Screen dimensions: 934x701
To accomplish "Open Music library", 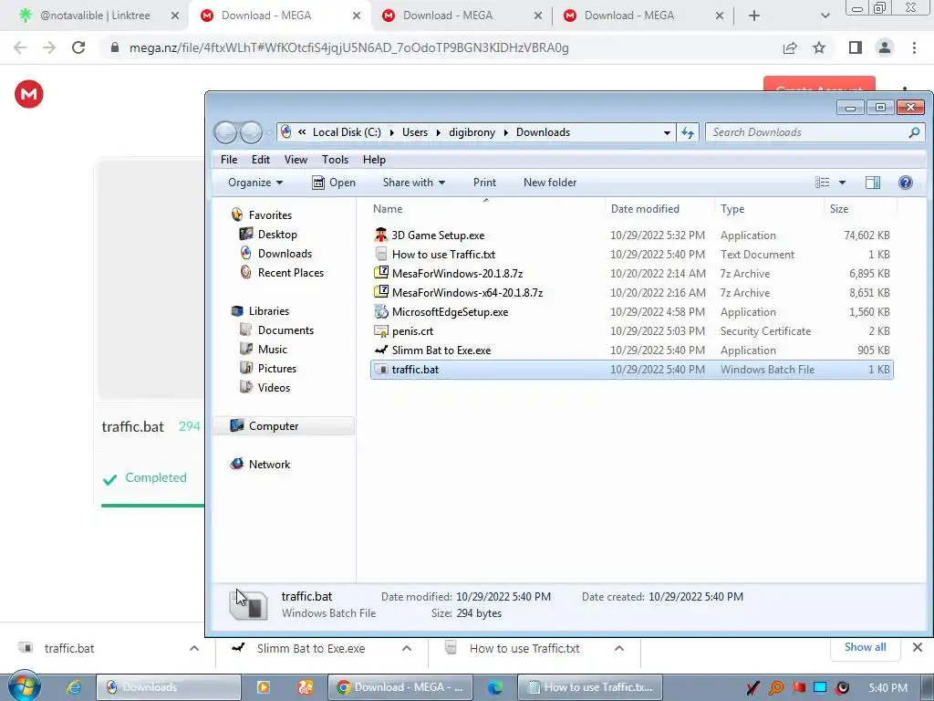I will point(272,350).
